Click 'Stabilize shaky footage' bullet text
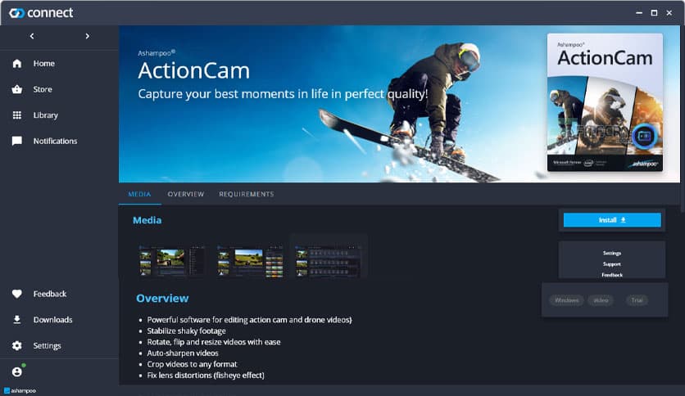Image resolution: width=685 pixels, height=396 pixels. point(187,331)
